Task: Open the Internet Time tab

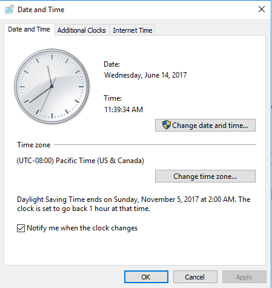Action: point(133,30)
